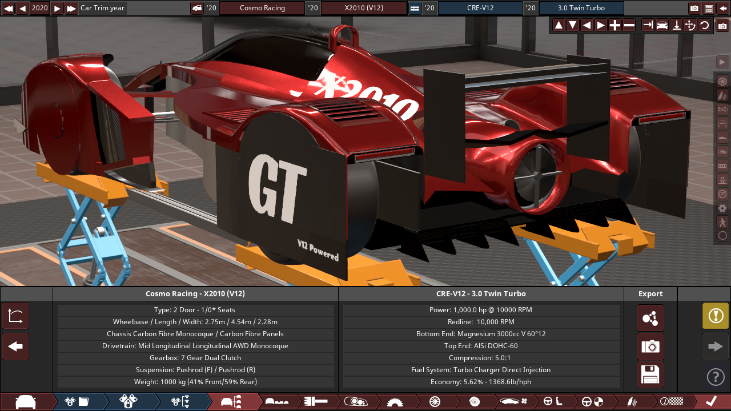Take photo with viewport camera button

tap(722, 25)
